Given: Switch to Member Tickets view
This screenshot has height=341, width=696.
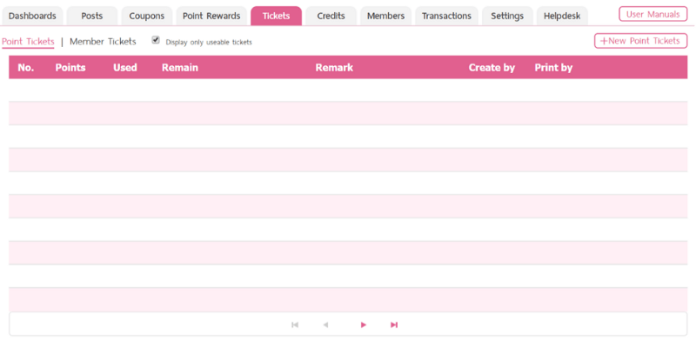Looking at the screenshot, I should click(x=103, y=41).
